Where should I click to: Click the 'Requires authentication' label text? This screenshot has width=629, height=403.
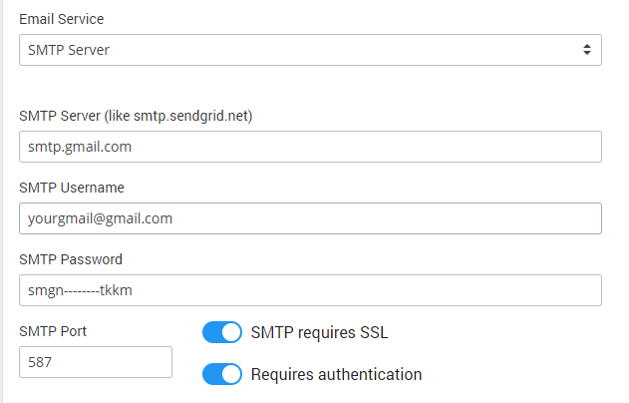pyautogui.click(x=336, y=375)
